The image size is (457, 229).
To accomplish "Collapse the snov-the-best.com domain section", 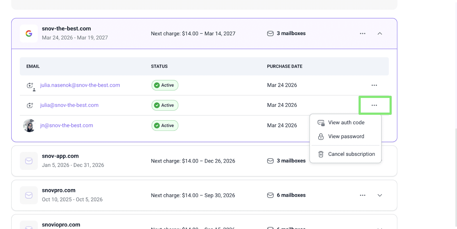I will tap(380, 34).
